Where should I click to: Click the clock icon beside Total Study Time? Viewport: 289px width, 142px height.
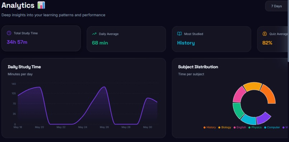[x=9, y=33]
